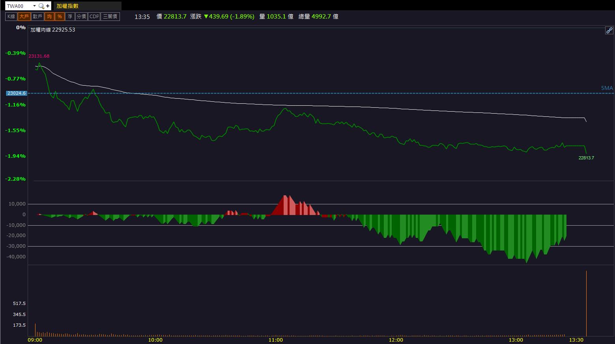Click the 23131.68 high price label

(39, 56)
